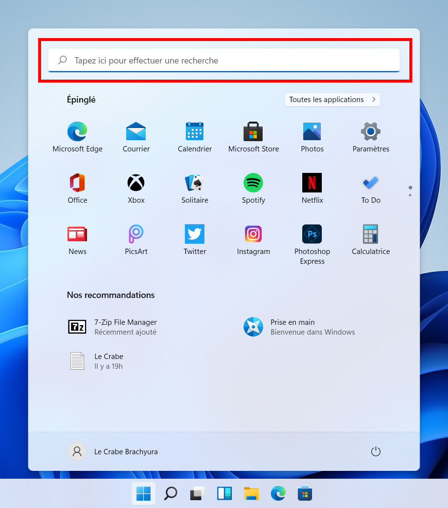Launch the Courrier mail app

coord(136,137)
